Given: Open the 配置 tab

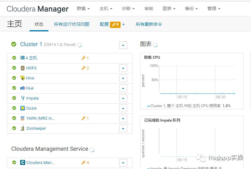Looking at the screenshot, I should (104, 24).
